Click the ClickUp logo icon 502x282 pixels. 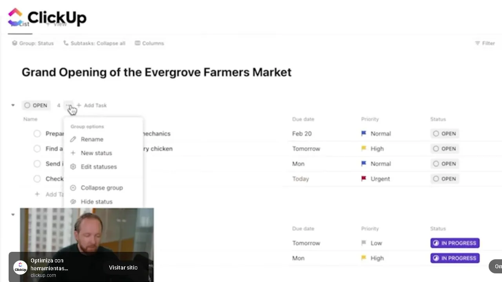click(16, 17)
